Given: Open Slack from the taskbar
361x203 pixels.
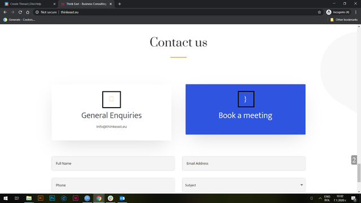Looking at the screenshot, I should (111, 198).
